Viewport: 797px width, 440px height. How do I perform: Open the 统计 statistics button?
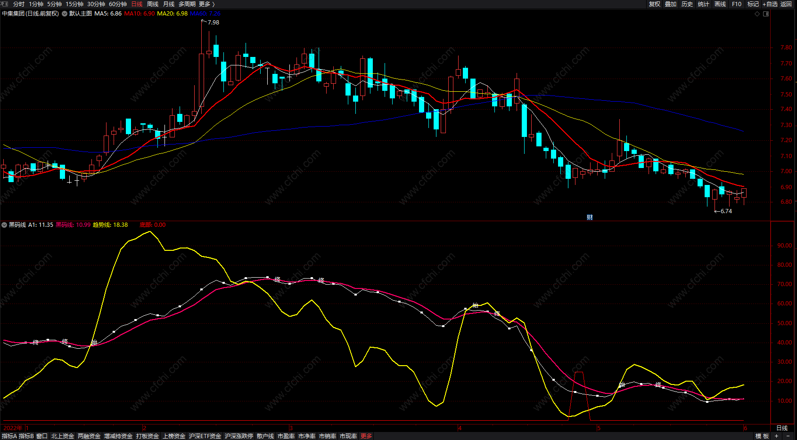coord(704,4)
